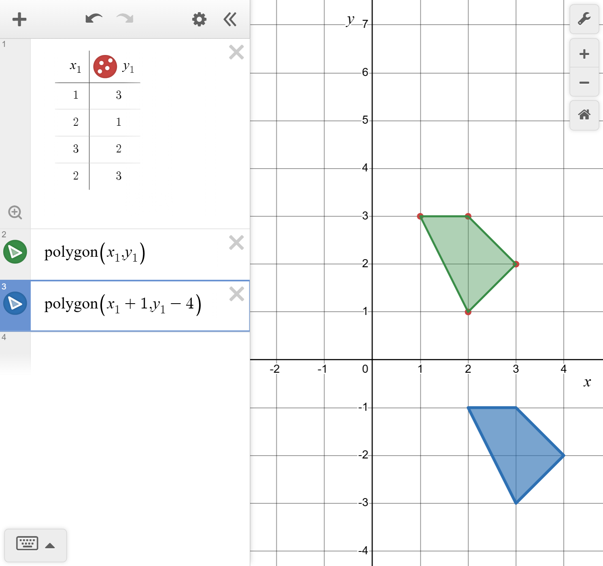Zoom out using the minus icon
The width and height of the screenshot is (603, 566).
coord(584,82)
